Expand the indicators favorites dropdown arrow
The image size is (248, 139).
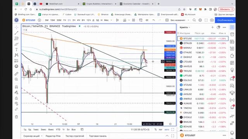pos(129,20)
